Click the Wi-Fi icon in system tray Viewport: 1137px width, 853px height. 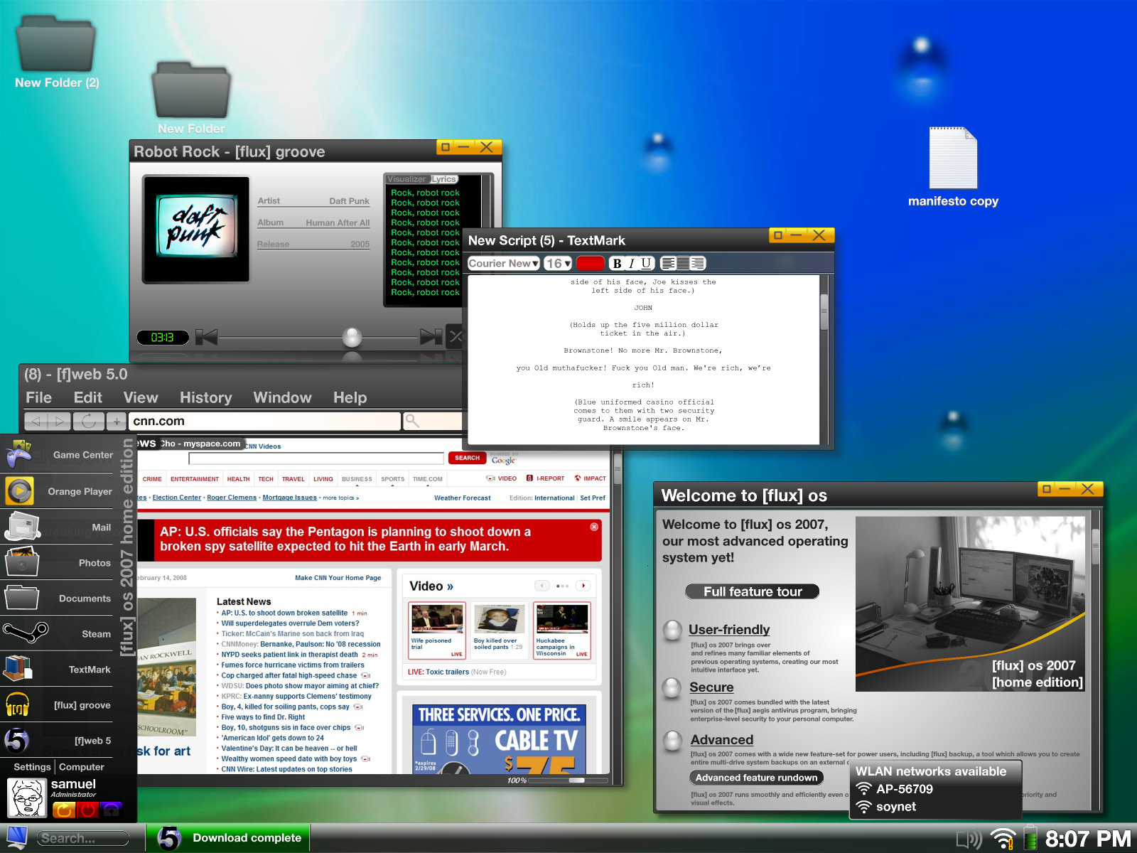coord(1003,839)
